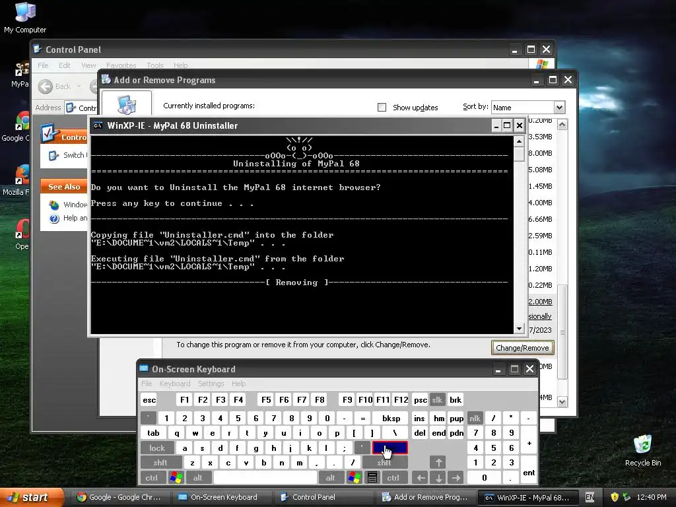
Task: Click the EN language indicator in system tray
Action: [x=590, y=497]
